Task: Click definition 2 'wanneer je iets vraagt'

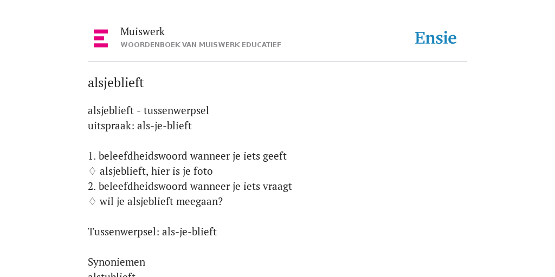Action: coord(190,186)
